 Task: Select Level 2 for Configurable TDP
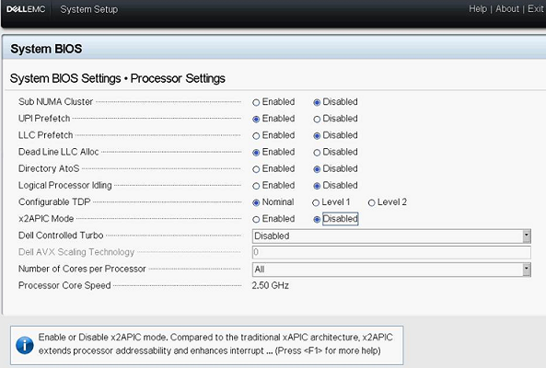[x=372, y=202]
